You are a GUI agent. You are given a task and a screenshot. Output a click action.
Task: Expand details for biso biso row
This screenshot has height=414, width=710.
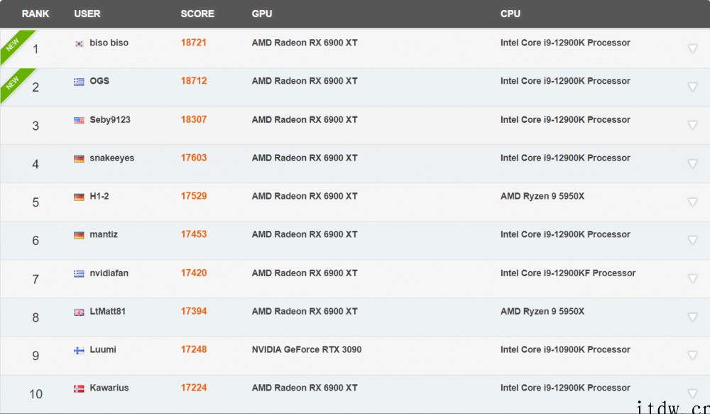click(x=692, y=48)
